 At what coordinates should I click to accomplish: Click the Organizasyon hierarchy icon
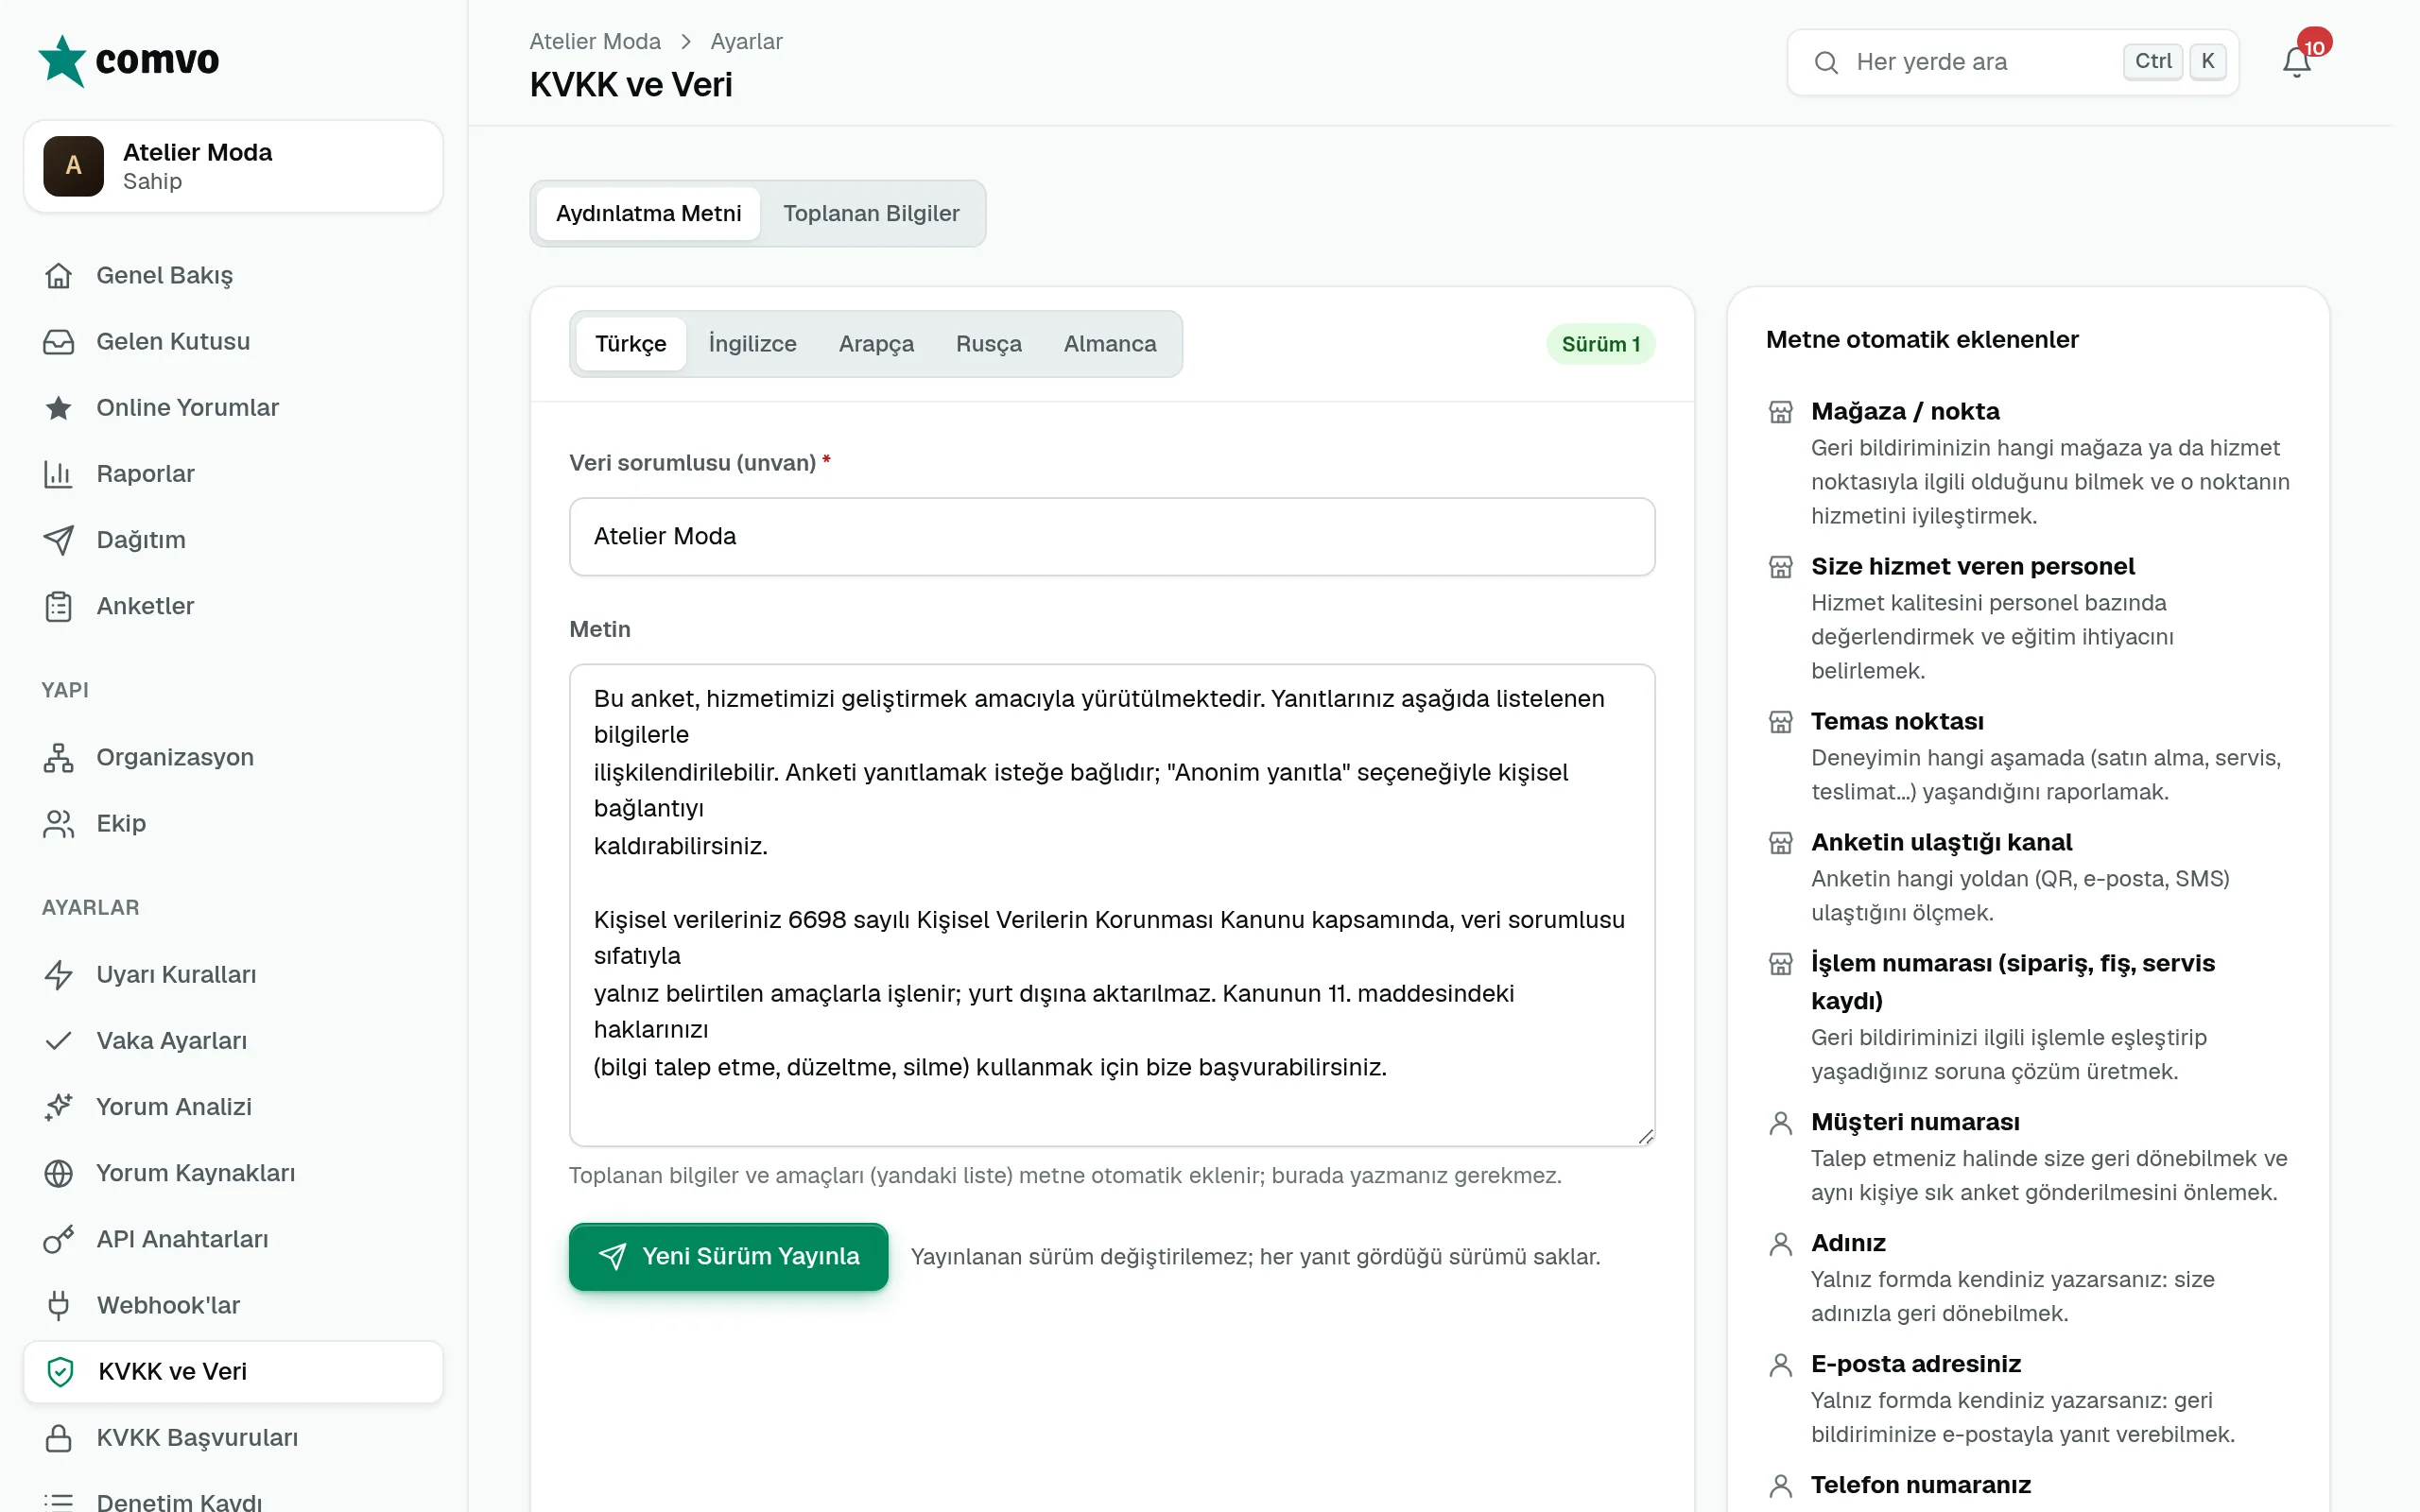[x=59, y=757]
